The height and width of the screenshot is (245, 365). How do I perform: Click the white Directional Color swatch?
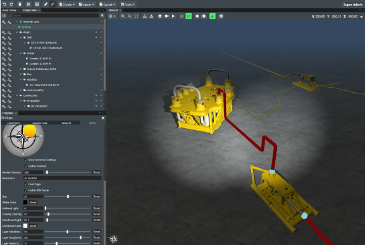coord(25,226)
